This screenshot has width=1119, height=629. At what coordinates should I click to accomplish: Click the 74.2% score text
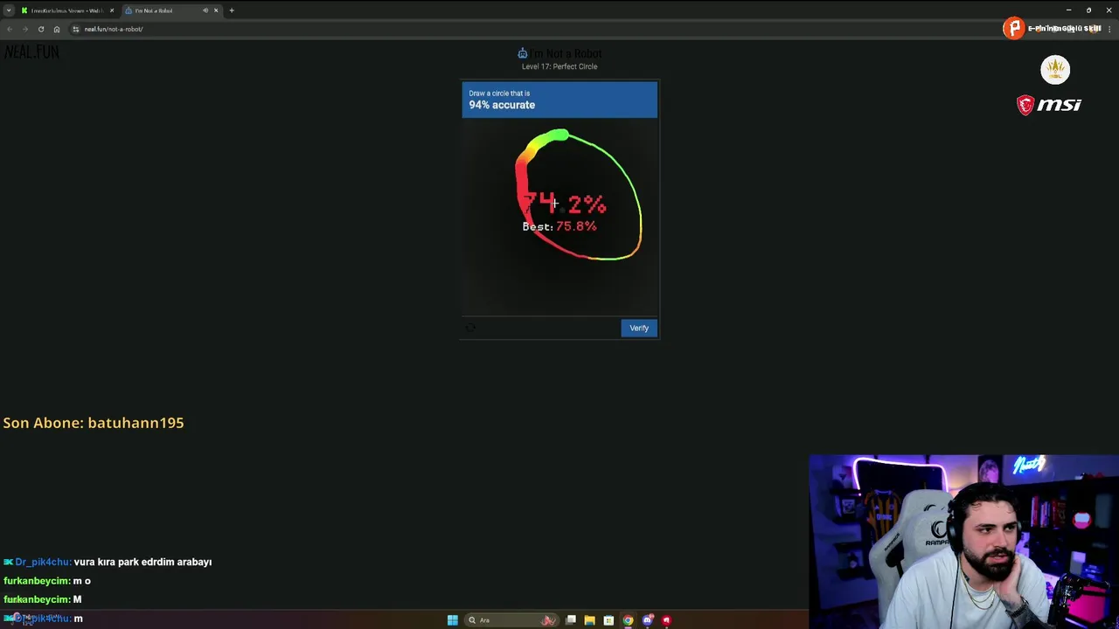(564, 204)
